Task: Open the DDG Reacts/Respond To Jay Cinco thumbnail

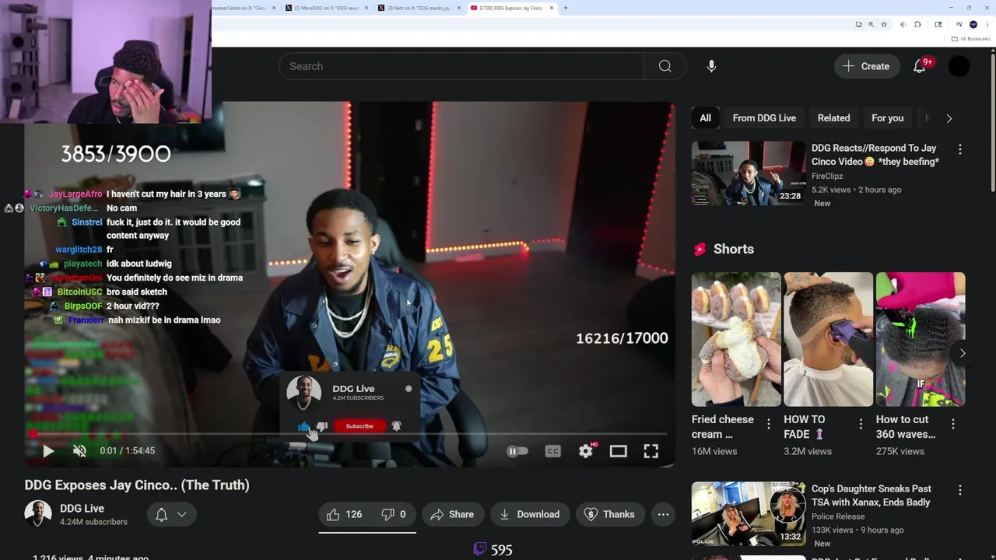Action: coord(749,173)
